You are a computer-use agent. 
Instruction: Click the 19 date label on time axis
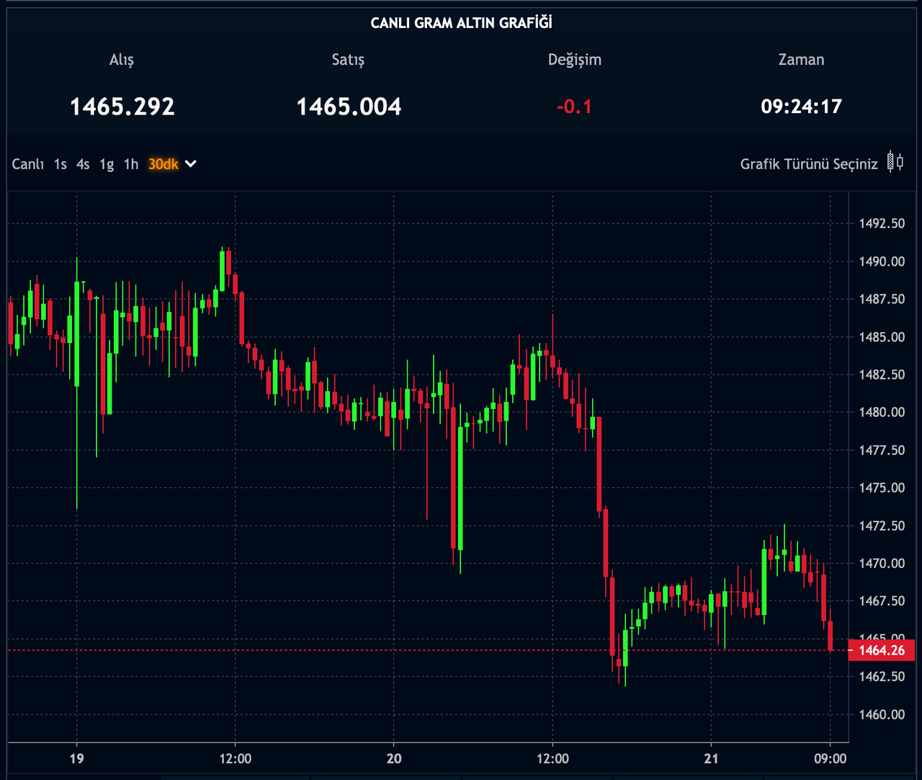pos(76,758)
